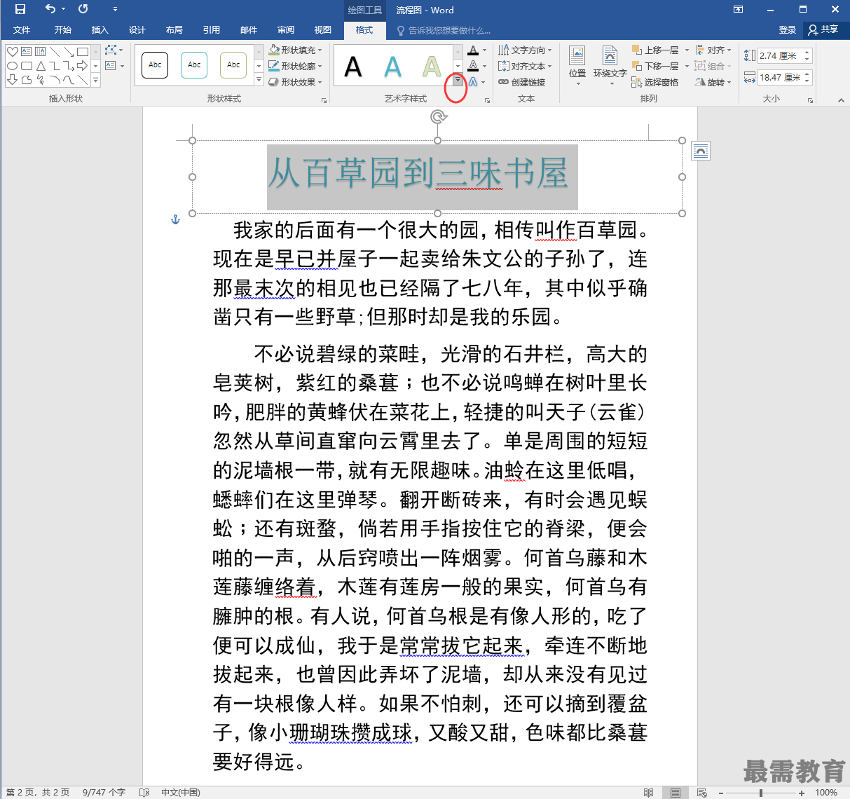Click the shape height field 2.74 厘米

(780, 55)
